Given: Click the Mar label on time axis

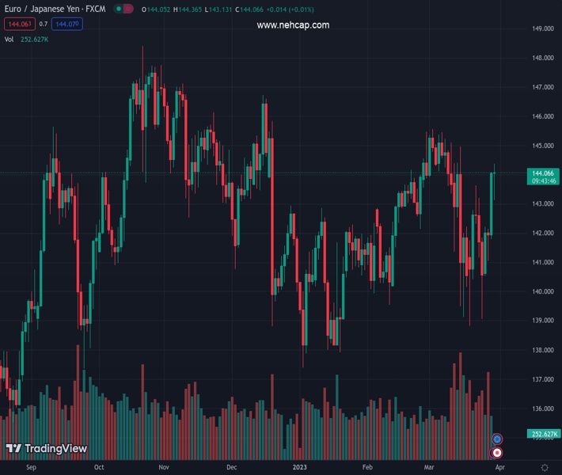Looking at the screenshot, I should pos(429,468).
